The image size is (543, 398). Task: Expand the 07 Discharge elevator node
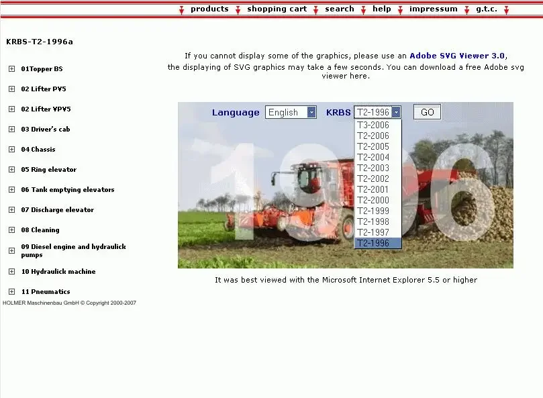(12, 209)
